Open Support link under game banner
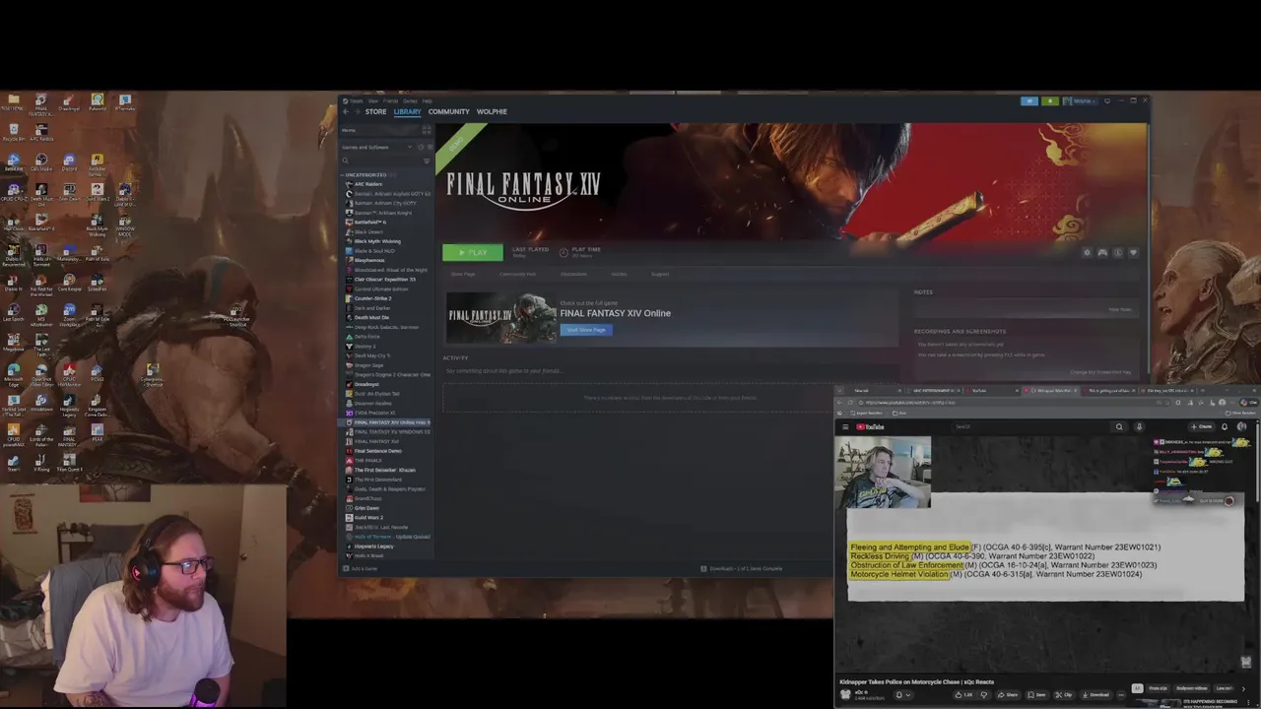 click(660, 274)
